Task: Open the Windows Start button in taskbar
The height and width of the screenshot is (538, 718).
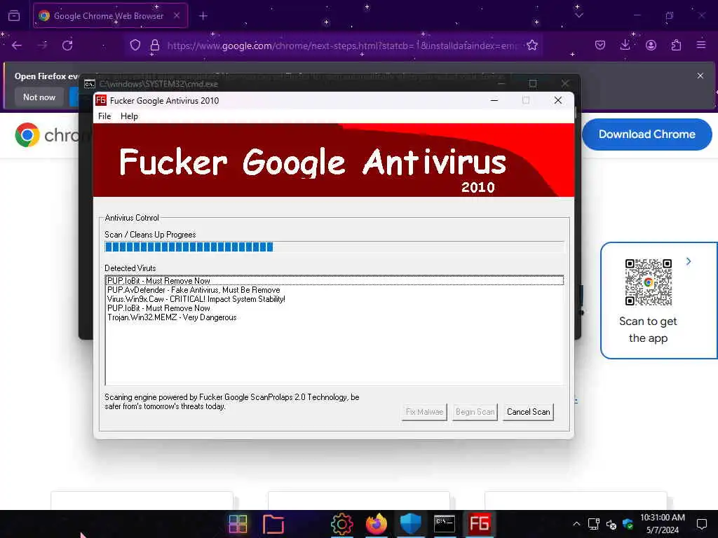Action: [238, 524]
